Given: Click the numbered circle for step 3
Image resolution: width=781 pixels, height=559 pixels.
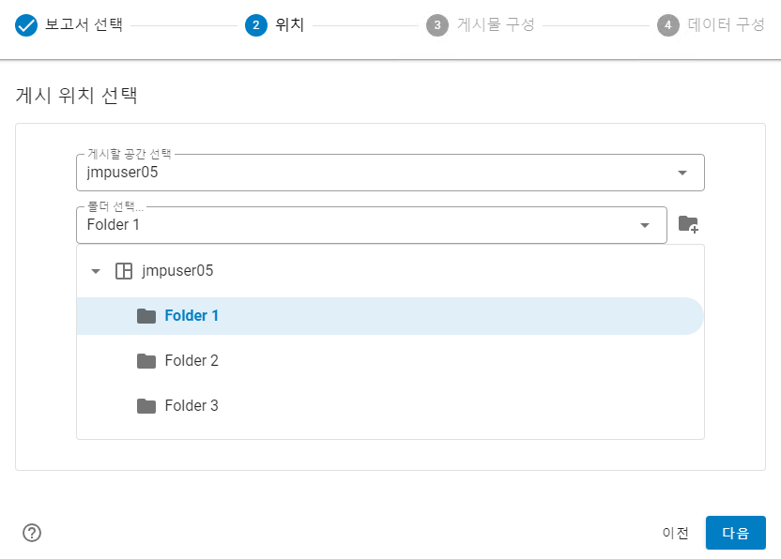Looking at the screenshot, I should click(437, 26).
